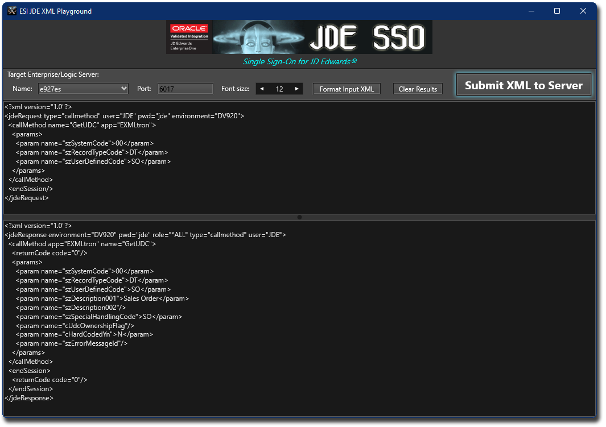Click the 'Single Sign-On for JD Edwards' tagline
606x427 pixels.
click(x=299, y=61)
